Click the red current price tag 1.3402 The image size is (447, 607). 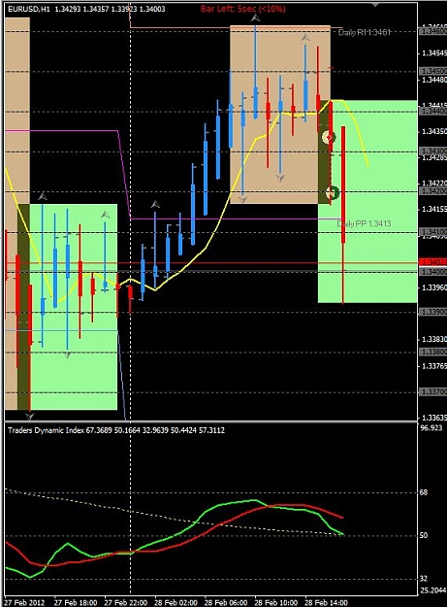[433, 263]
